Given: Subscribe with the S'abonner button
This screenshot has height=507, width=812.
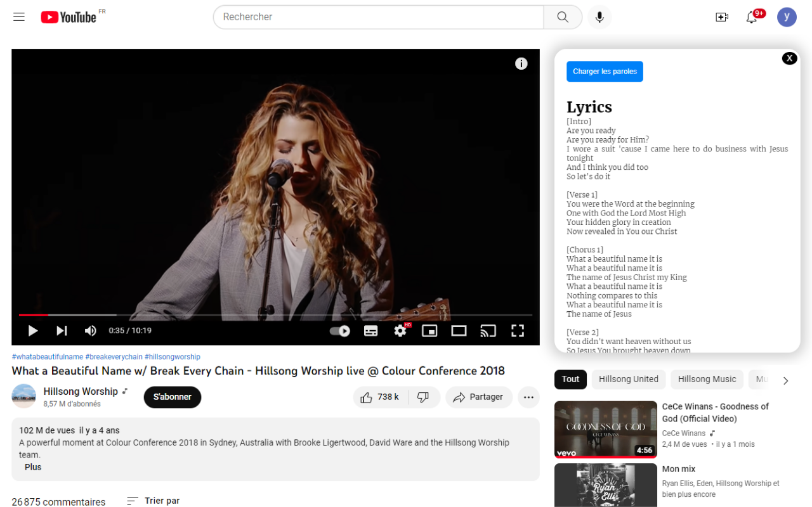Looking at the screenshot, I should pyautogui.click(x=173, y=397).
